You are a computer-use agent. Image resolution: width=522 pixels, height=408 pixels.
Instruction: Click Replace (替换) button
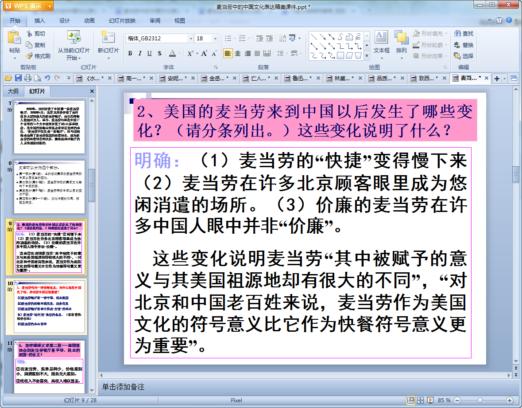[x=464, y=45]
